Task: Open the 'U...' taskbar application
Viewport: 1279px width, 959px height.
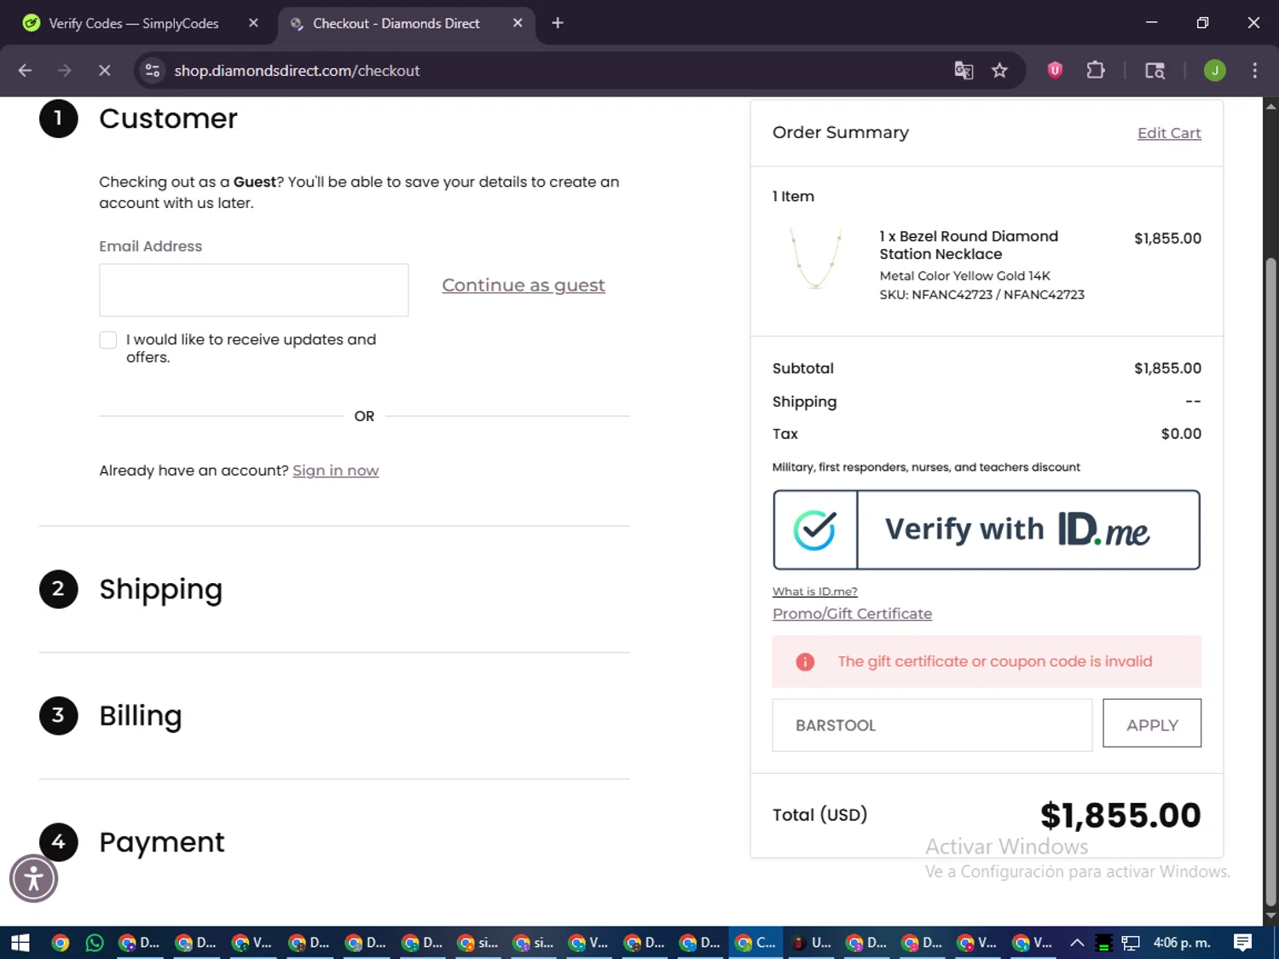Action: (x=811, y=943)
